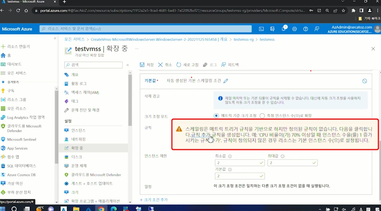Click the 규칙 추가 link
The height and width of the screenshot is (211, 381).
pos(200,135)
